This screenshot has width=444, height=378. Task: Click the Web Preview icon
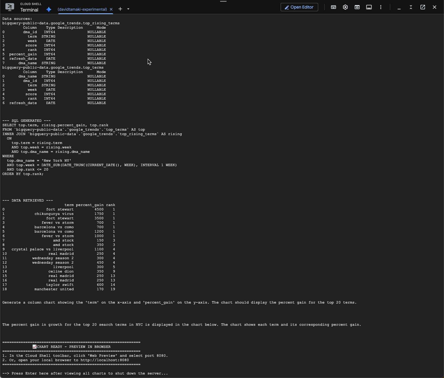click(357, 7)
